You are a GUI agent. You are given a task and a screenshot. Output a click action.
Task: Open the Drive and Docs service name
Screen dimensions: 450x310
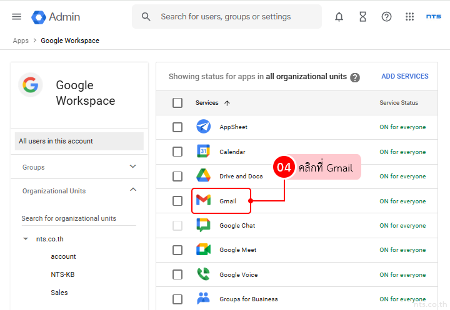coord(241,176)
